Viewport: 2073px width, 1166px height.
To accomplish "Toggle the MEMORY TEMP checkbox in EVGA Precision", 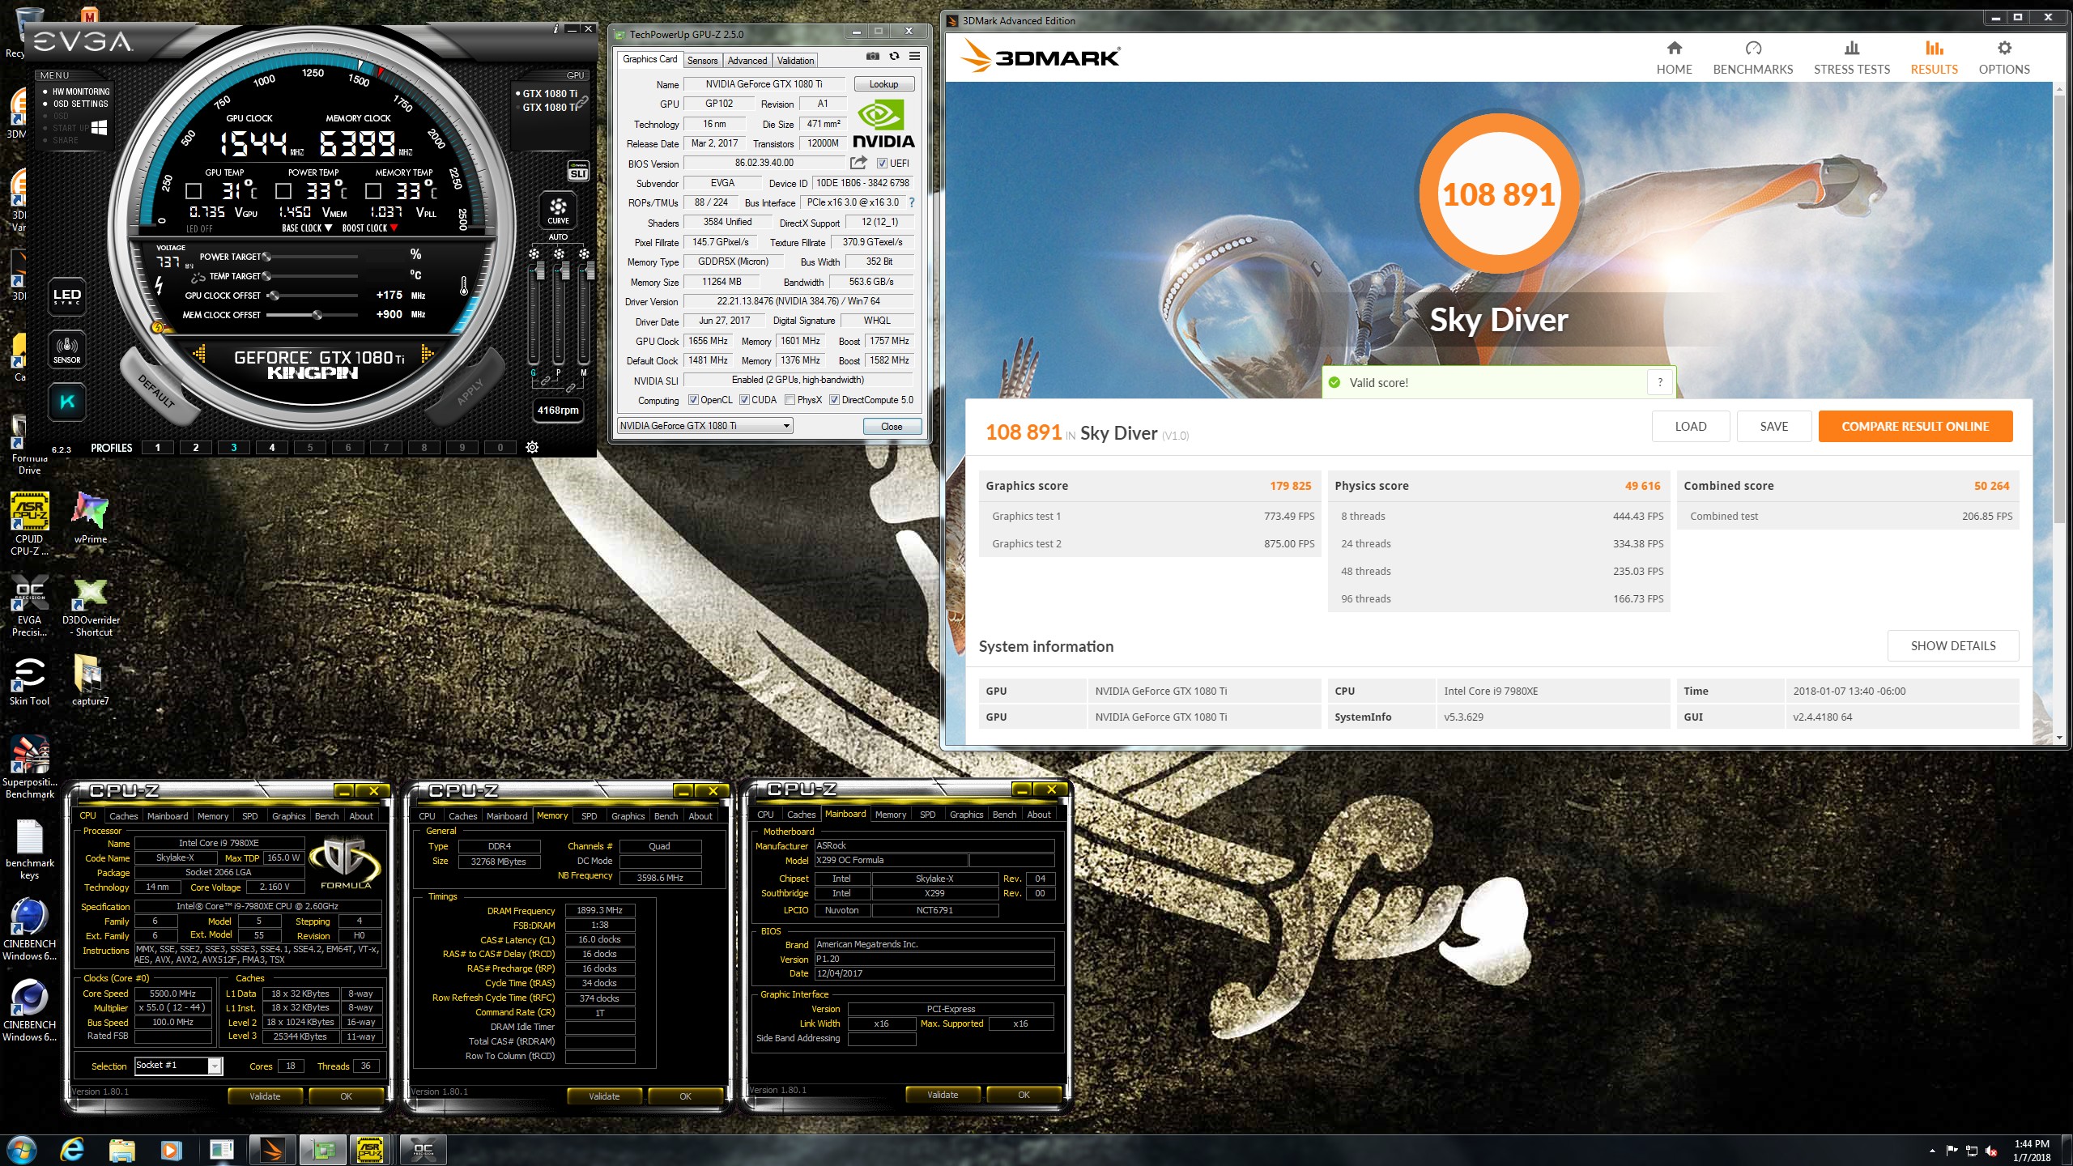I will (373, 191).
